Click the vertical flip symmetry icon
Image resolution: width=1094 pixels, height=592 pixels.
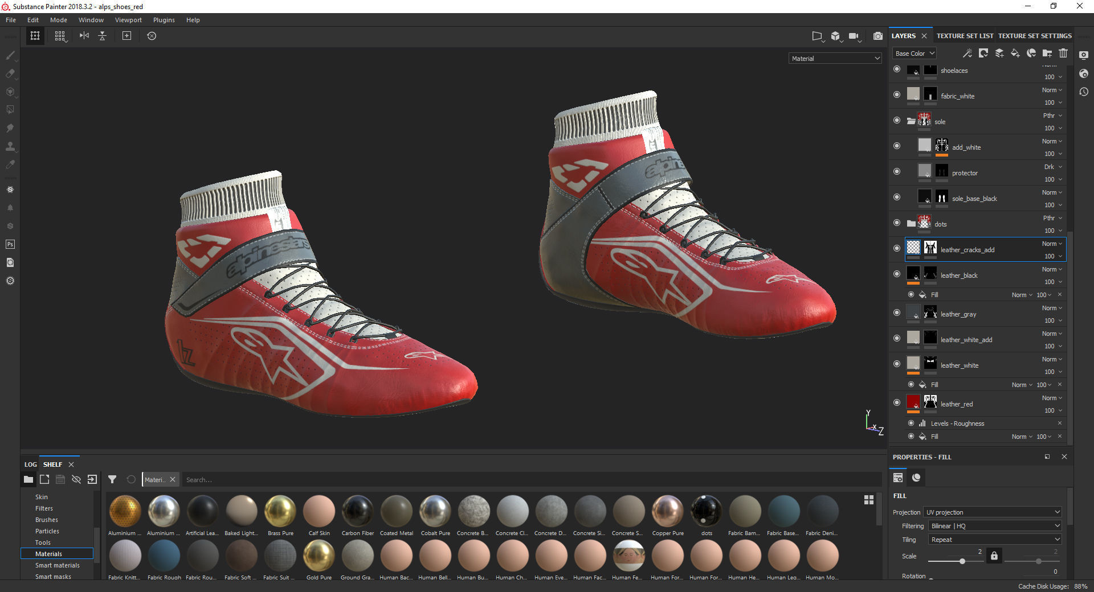coord(103,36)
